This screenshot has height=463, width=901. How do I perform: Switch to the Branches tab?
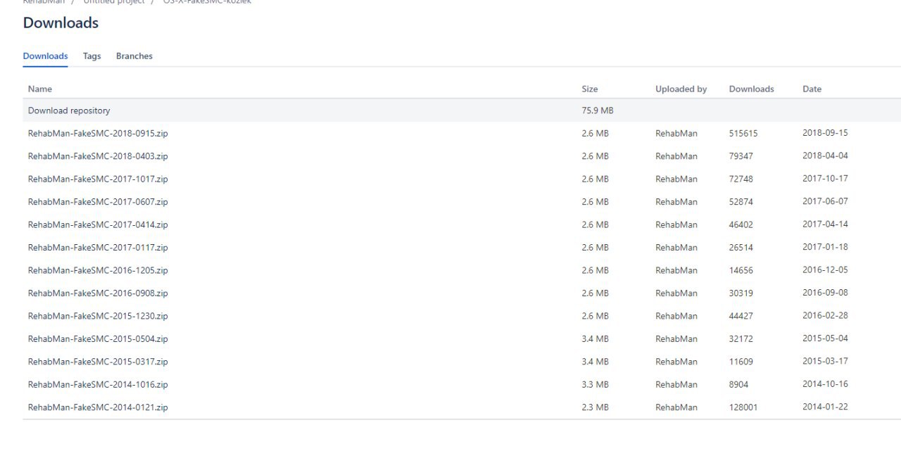pyautogui.click(x=134, y=56)
